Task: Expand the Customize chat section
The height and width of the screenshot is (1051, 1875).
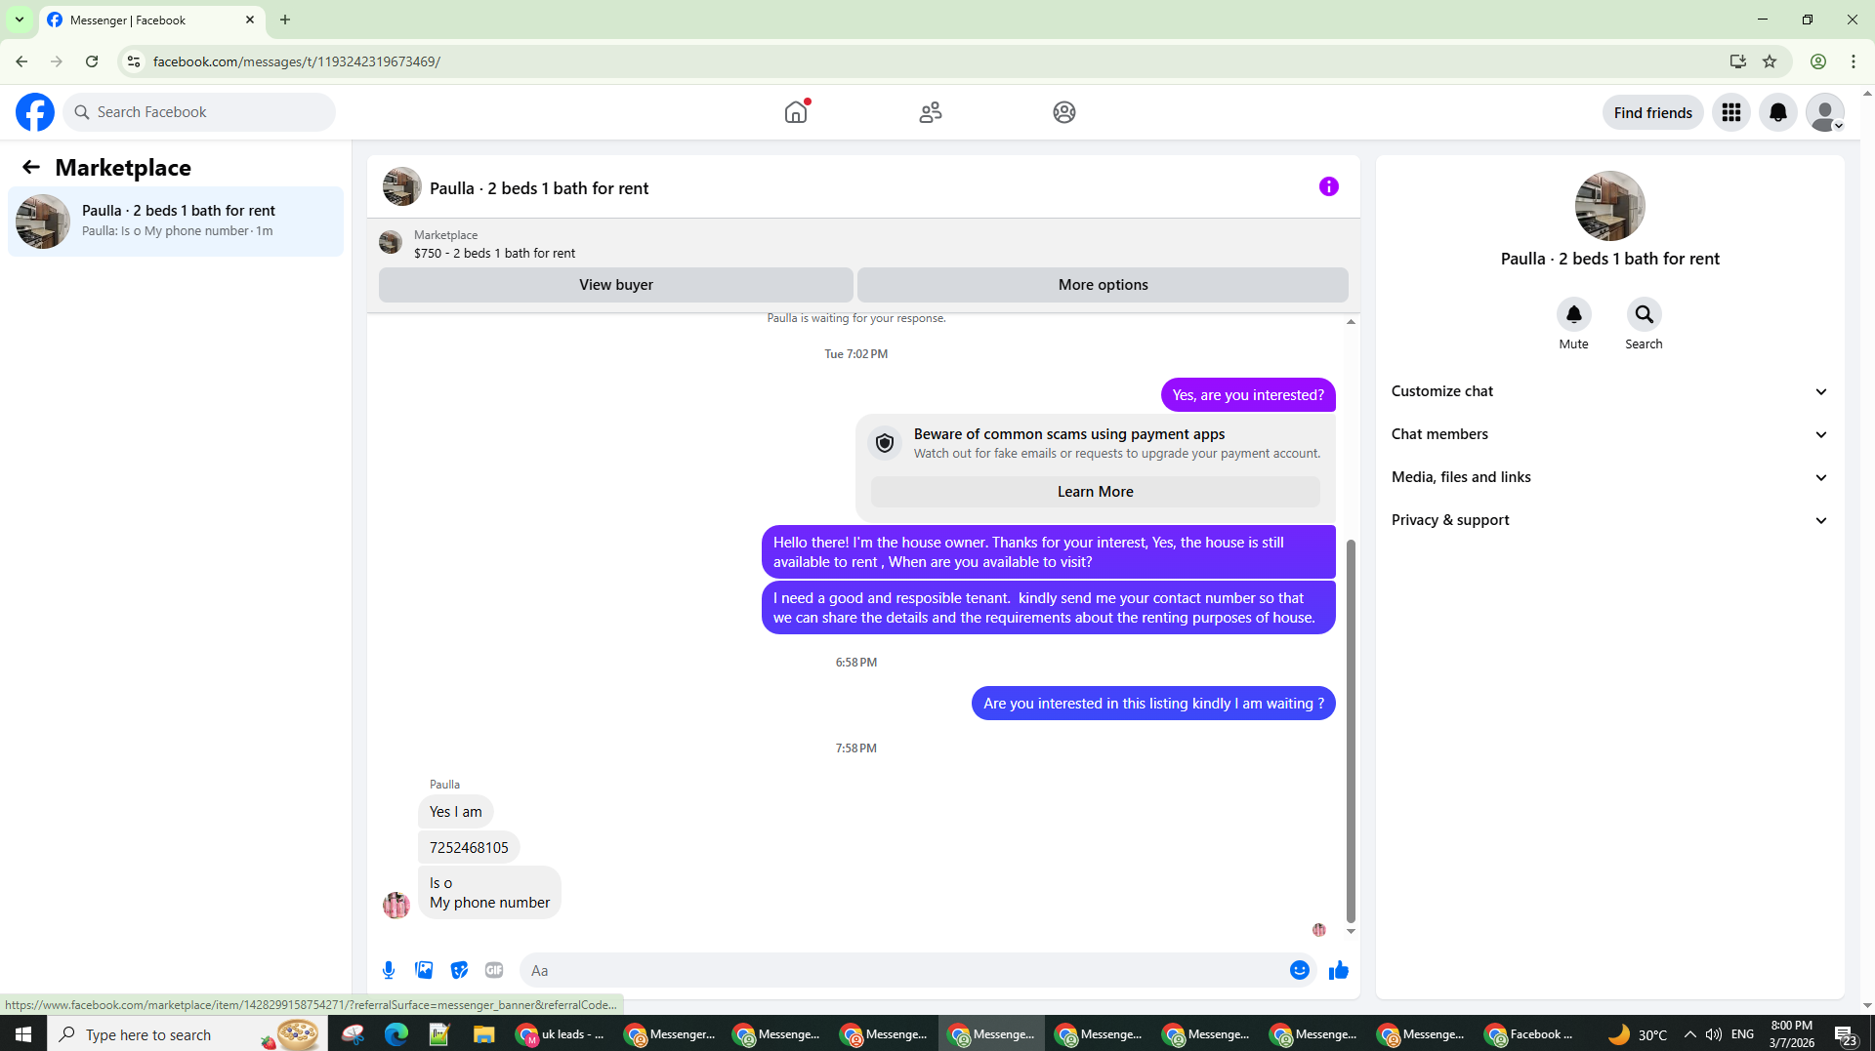Action: [1609, 391]
